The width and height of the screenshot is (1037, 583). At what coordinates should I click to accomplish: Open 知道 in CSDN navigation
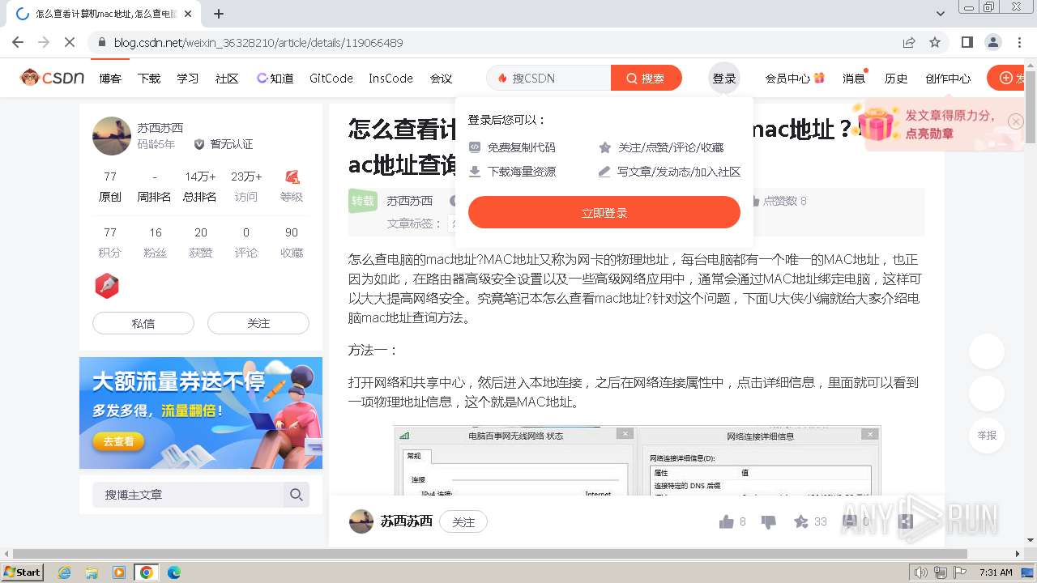[x=275, y=79]
